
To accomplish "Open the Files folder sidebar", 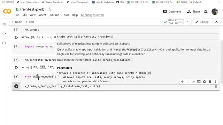I will click(4, 43).
